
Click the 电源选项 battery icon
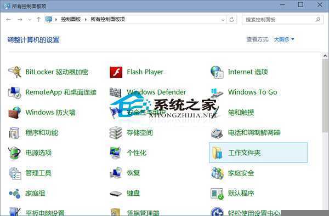coord(14,153)
